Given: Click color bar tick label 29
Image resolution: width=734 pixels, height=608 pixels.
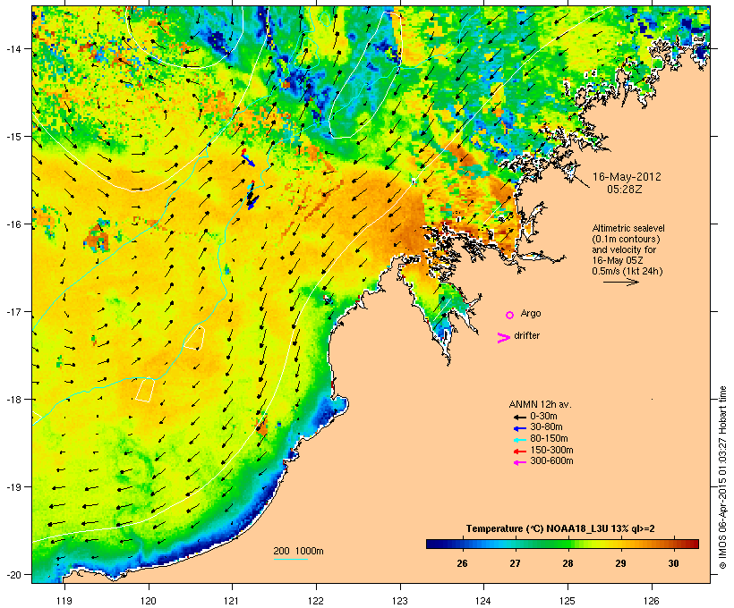Looking at the screenshot, I should 620,563.
